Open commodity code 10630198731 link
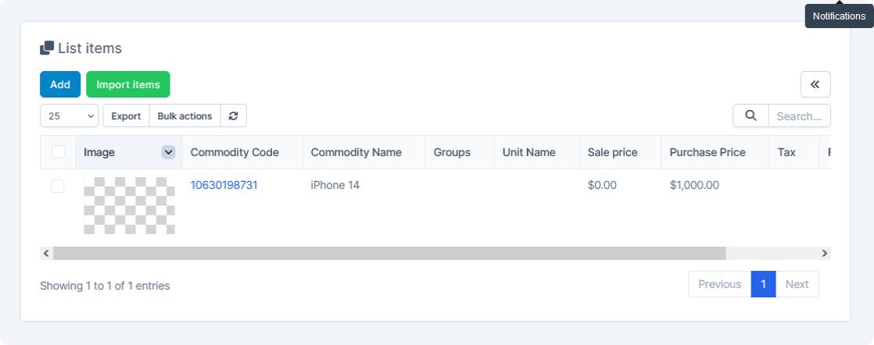This screenshot has width=874, height=345. click(x=224, y=185)
